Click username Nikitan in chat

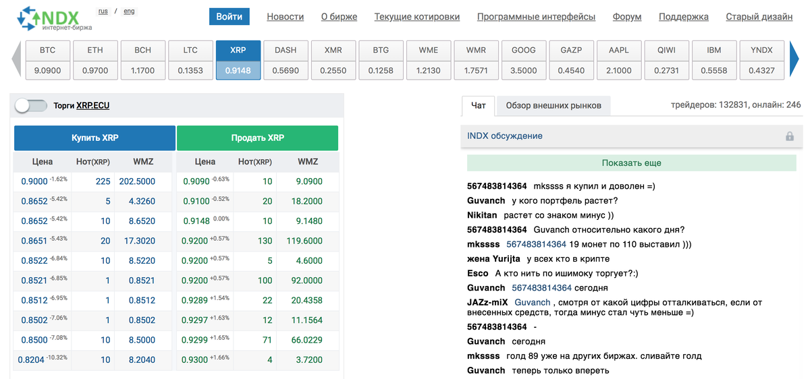coord(482,215)
